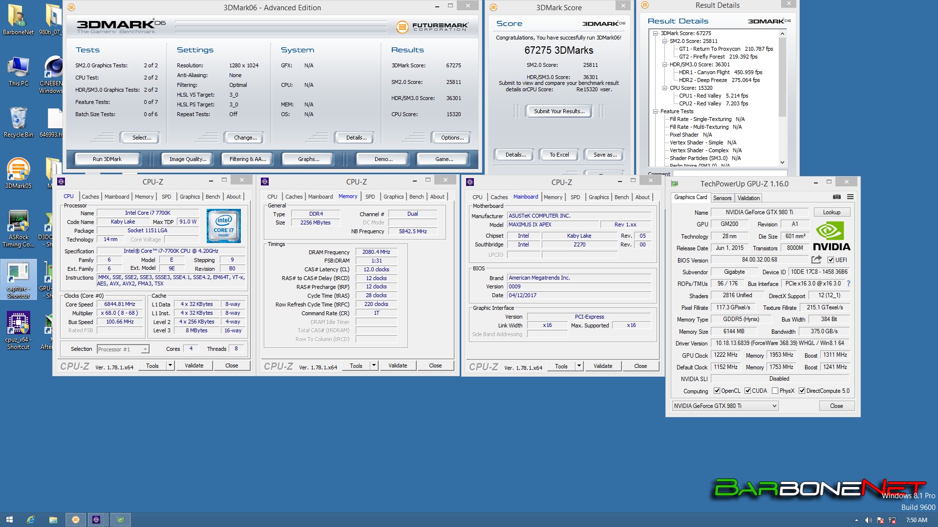Viewport: 938px width, 527px height.
Task: Click the Memory CPU-Z window title icon
Action: coord(265,182)
